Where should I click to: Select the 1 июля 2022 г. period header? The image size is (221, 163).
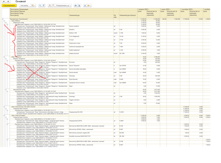(x=170, y=9)
